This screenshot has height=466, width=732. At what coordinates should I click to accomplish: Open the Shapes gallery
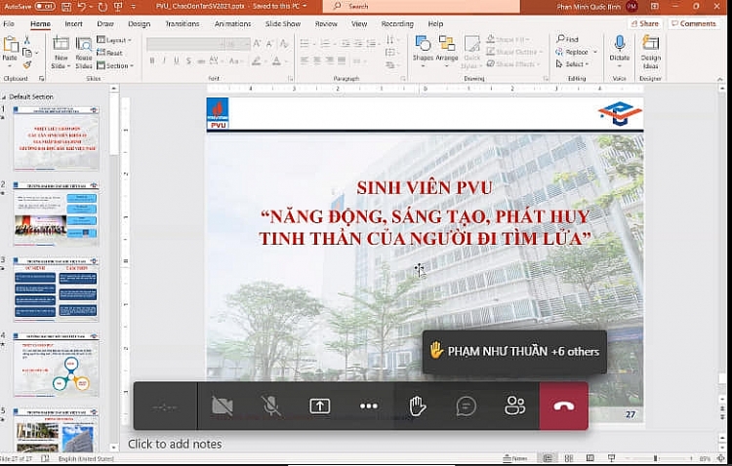[x=423, y=52]
